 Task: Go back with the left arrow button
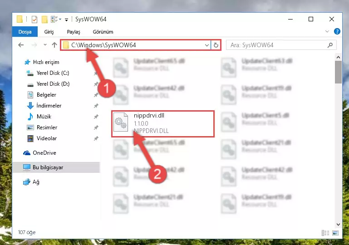tap(21, 45)
